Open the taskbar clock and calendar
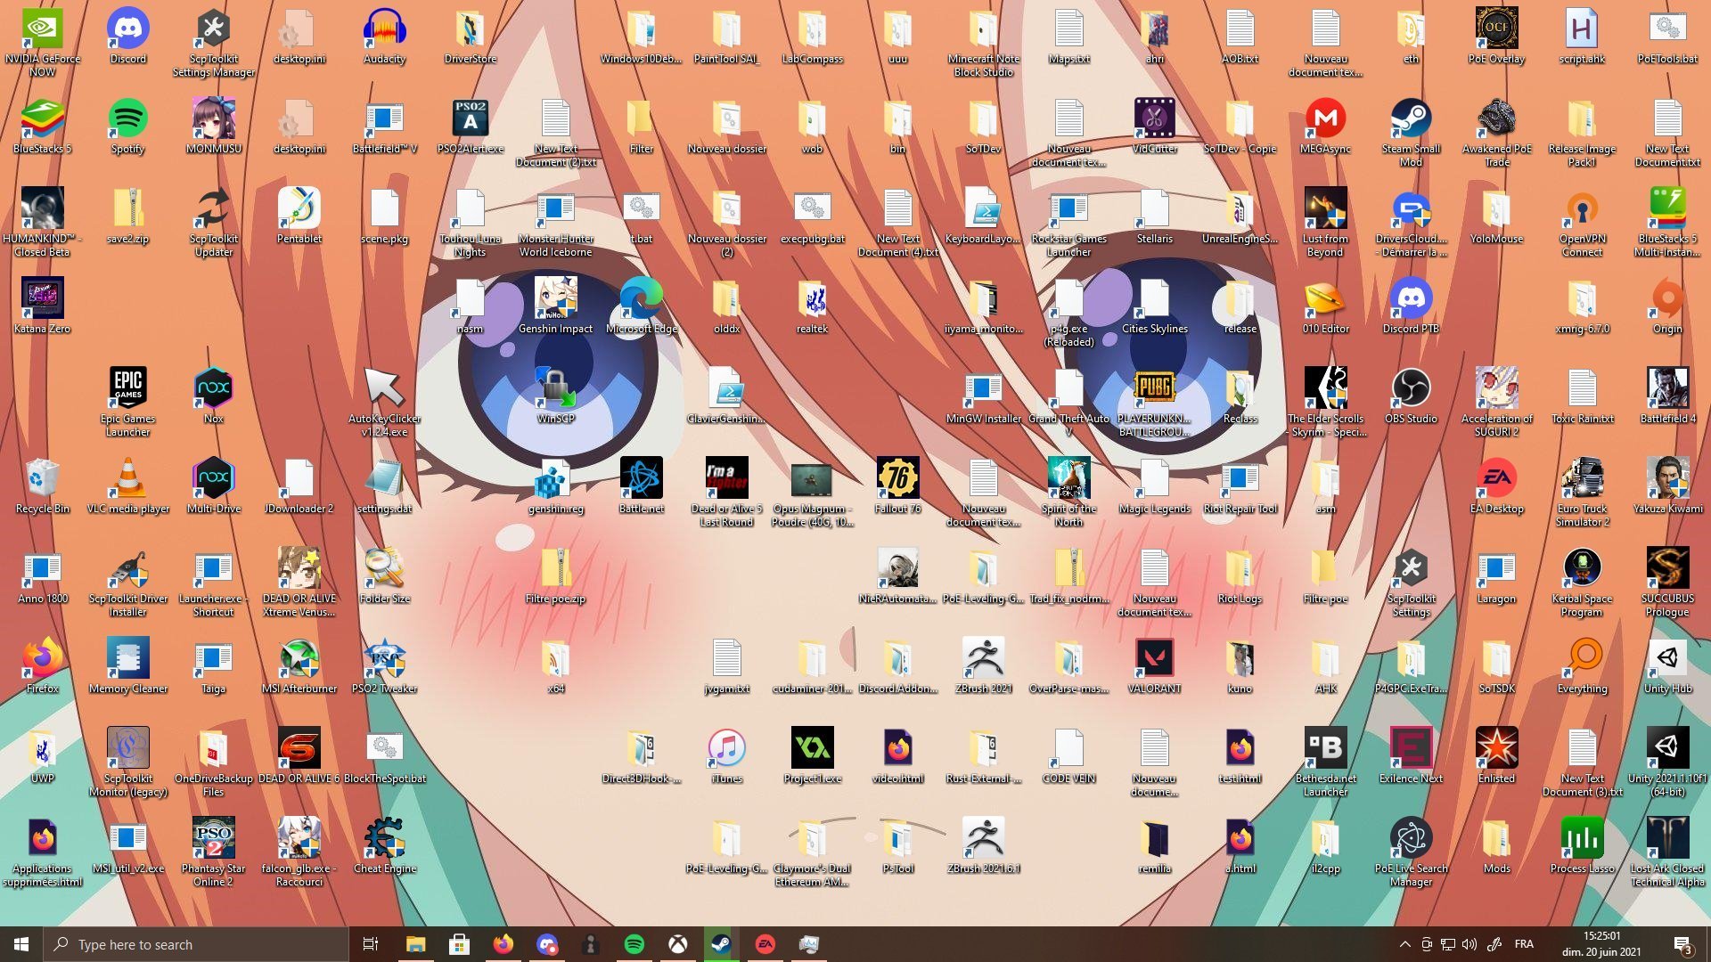1711x962 pixels. coord(1601,944)
